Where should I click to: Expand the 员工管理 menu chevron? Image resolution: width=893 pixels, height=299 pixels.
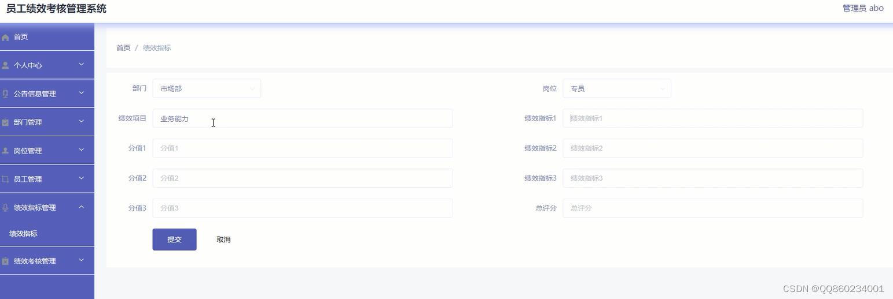[82, 178]
